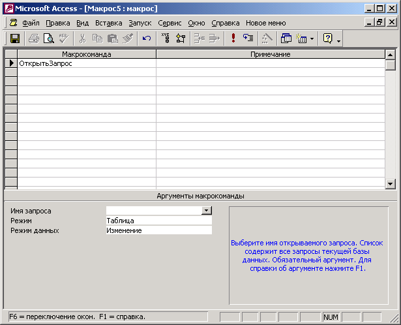The height and width of the screenshot is (325, 401).
Task: Click the Access key icon in title bar
Action: 9,8
